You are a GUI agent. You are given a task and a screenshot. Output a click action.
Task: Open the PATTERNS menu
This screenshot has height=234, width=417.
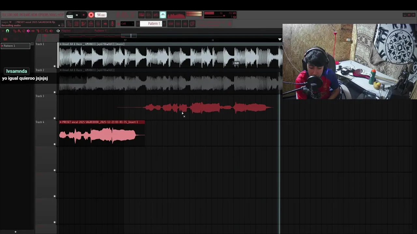tap(25, 15)
